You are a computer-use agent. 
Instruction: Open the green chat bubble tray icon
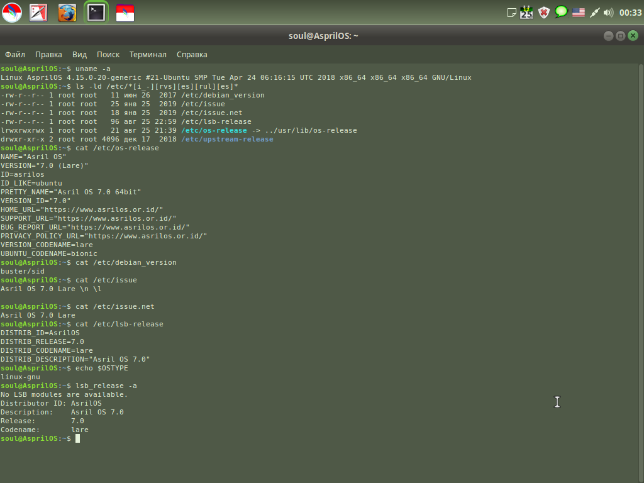(561, 12)
